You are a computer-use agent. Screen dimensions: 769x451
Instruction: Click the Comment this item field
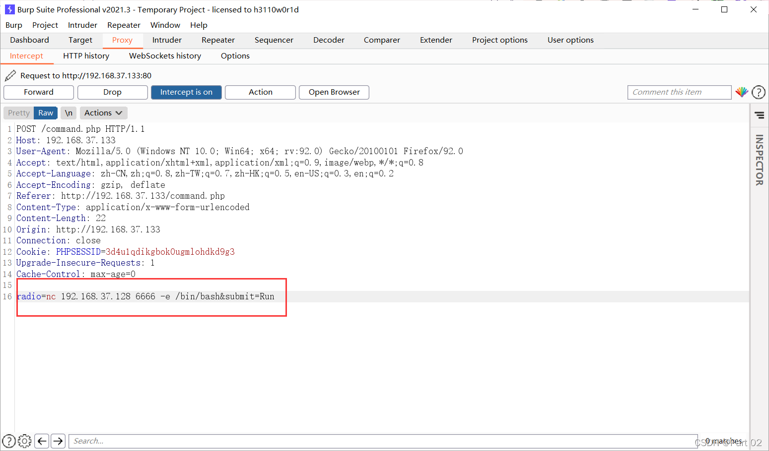679,92
